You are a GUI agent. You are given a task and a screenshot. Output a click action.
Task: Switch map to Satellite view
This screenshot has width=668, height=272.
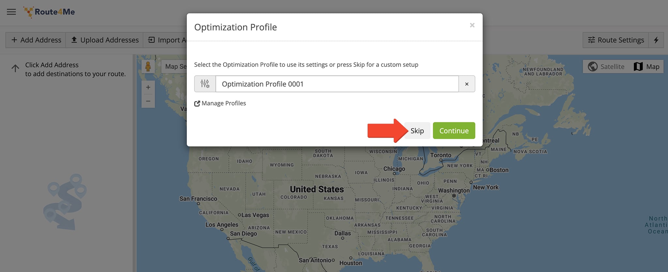pyautogui.click(x=606, y=67)
